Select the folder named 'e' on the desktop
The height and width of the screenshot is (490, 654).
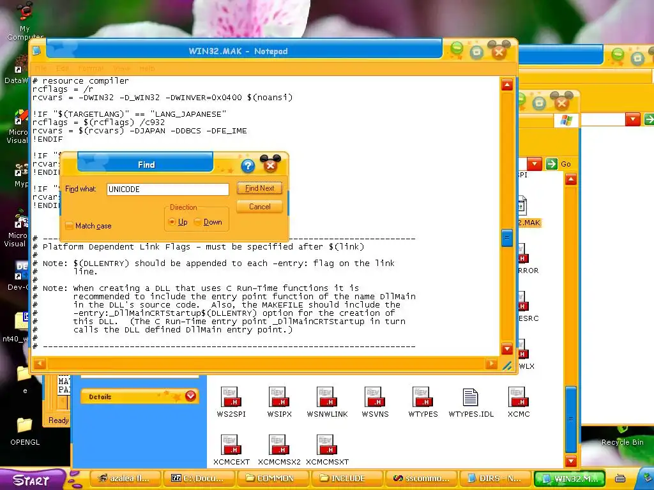click(24, 379)
